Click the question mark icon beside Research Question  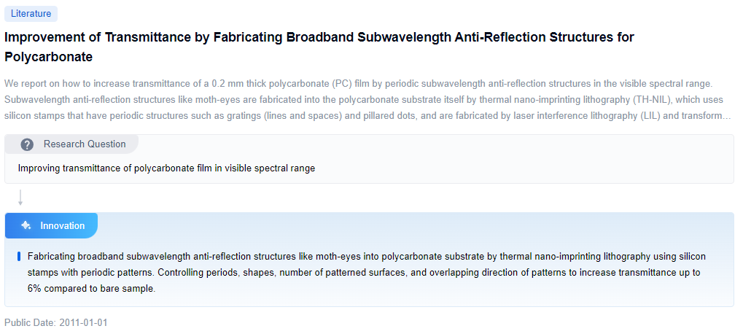(x=27, y=144)
